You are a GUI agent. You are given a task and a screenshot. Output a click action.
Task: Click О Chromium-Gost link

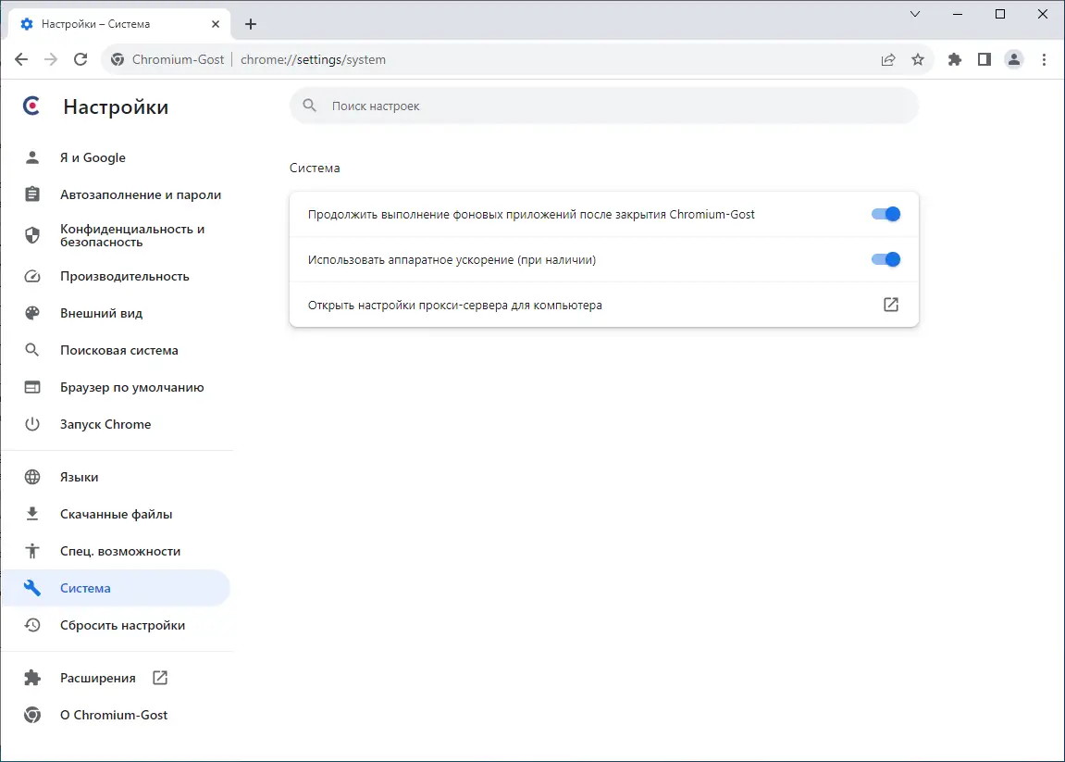point(114,715)
